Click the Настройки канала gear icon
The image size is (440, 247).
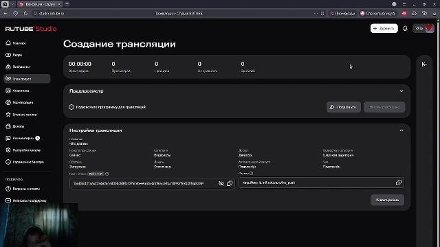pos(8,150)
